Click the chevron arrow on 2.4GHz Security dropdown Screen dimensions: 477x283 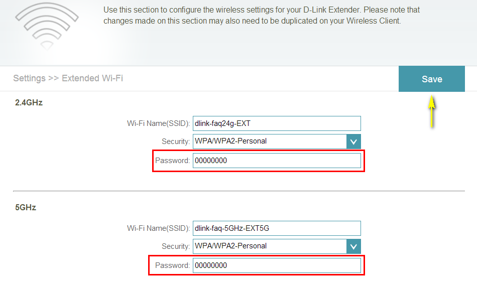(x=353, y=141)
